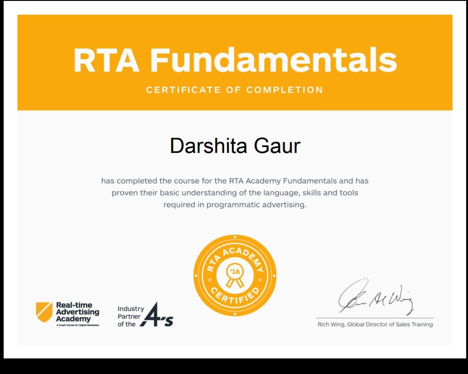Click A Crash Course for Digital Marketers tagline
The width and height of the screenshot is (468, 374).
[78, 325]
